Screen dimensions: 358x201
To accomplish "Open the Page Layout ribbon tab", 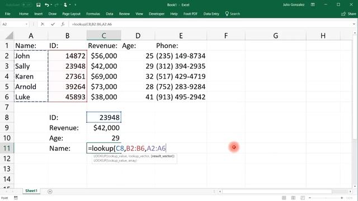I will pos(72,14).
